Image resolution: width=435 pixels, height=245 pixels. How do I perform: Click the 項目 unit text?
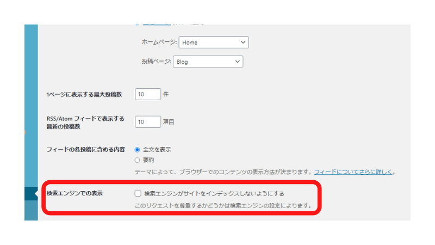(169, 122)
